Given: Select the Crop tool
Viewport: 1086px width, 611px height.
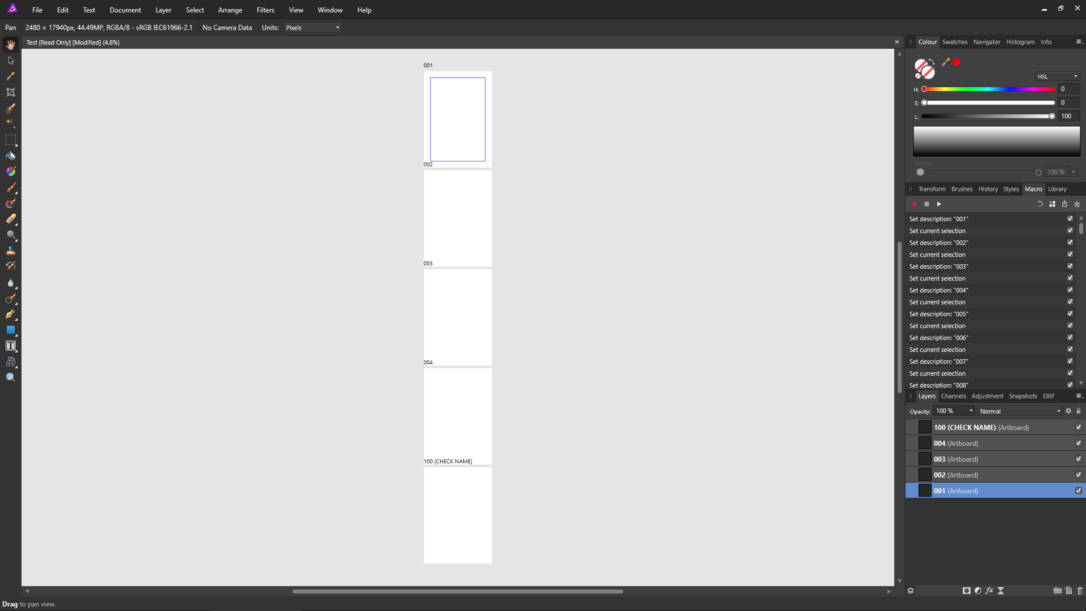Looking at the screenshot, I should [x=11, y=92].
